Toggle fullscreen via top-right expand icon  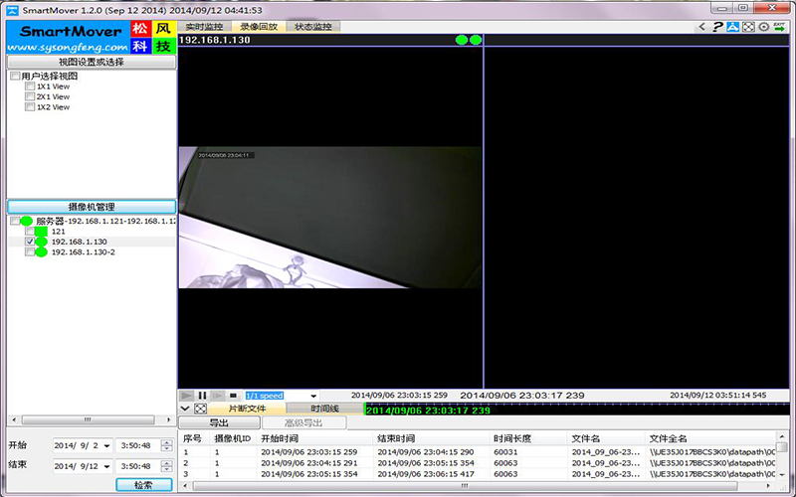748,27
